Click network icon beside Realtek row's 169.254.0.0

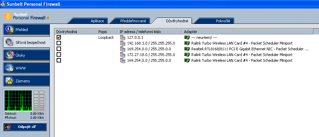[123, 49]
